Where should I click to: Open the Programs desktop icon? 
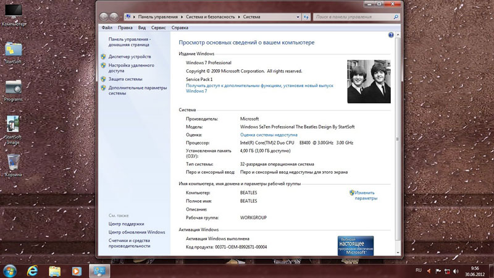click(13, 87)
